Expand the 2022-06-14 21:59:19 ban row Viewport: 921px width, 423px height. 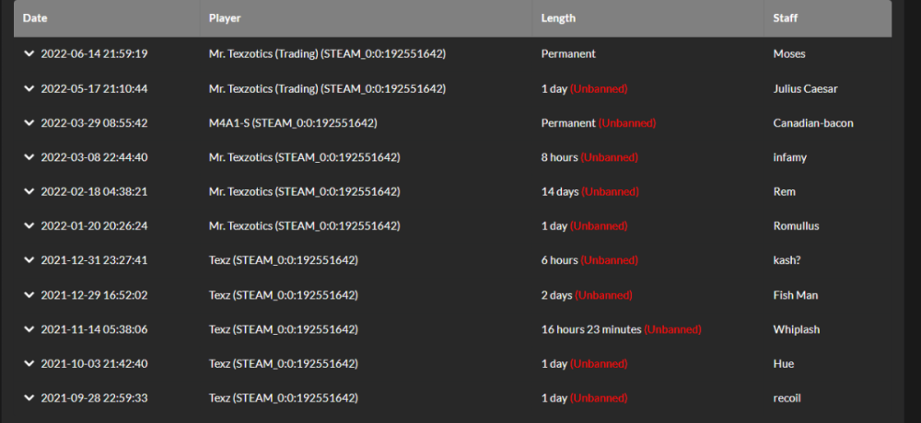29,53
